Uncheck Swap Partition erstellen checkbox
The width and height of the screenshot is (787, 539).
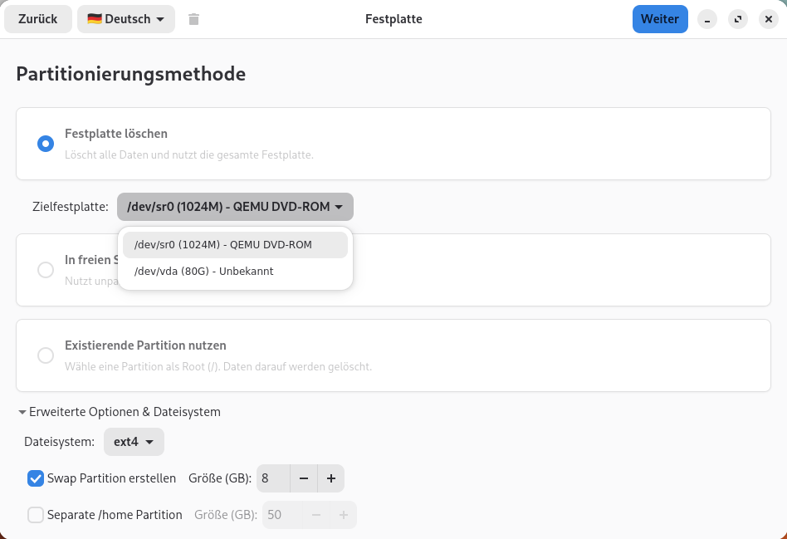pyautogui.click(x=36, y=478)
